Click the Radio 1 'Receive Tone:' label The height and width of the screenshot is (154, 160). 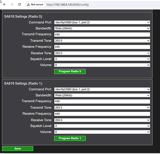click(x=41, y=120)
